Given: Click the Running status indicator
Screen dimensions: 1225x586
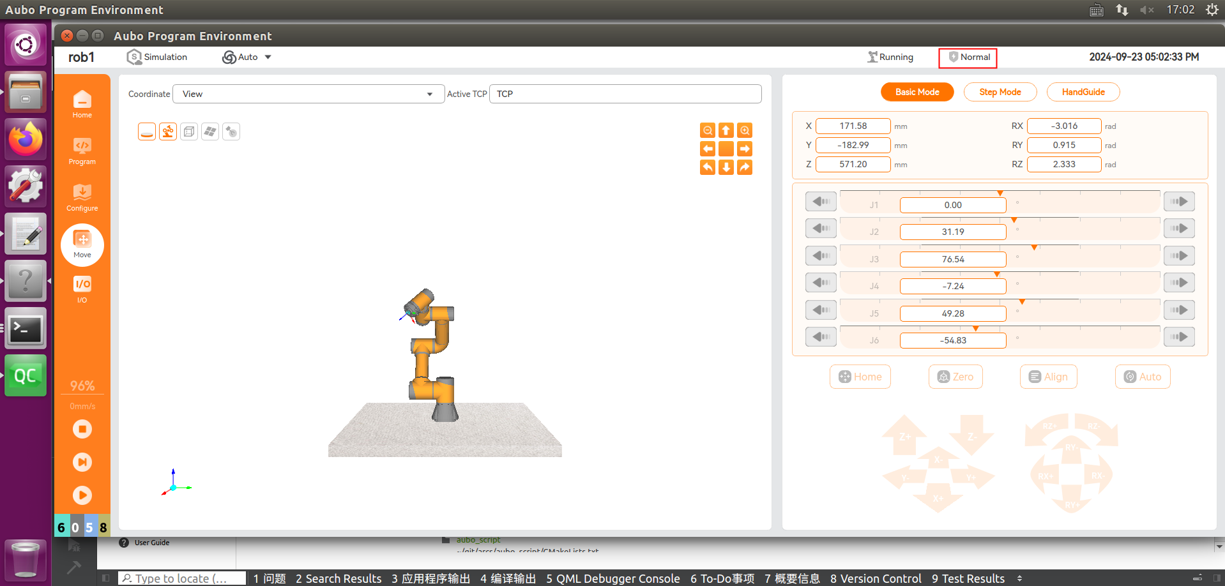Looking at the screenshot, I should pyautogui.click(x=890, y=57).
